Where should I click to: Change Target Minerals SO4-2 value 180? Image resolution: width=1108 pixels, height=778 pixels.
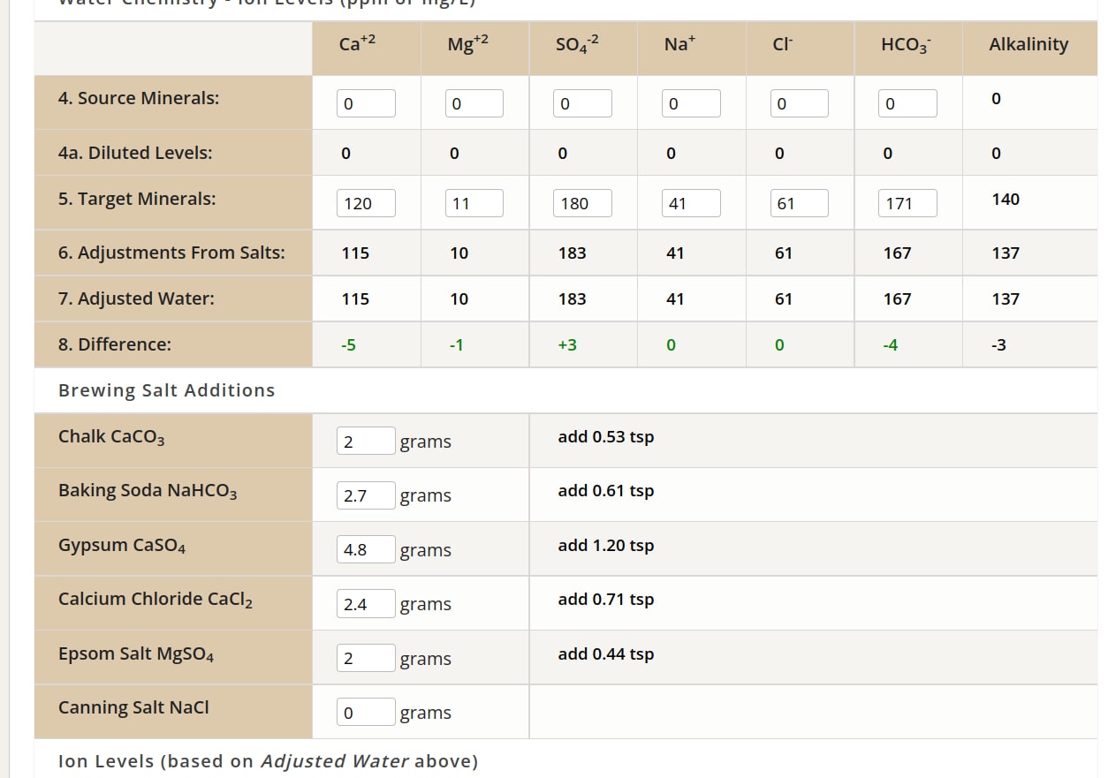pos(582,203)
